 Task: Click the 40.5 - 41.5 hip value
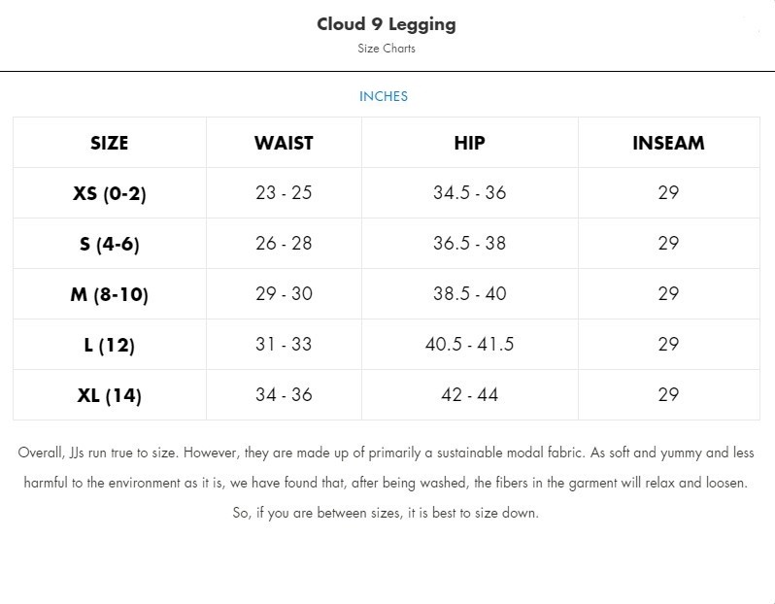tap(469, 344)
